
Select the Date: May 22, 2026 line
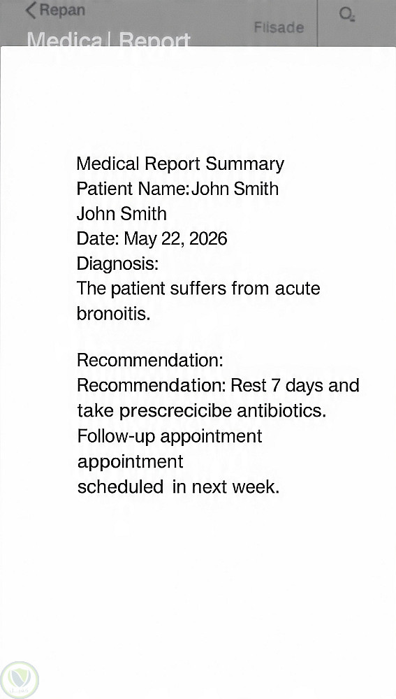click(x=152, y=239)
